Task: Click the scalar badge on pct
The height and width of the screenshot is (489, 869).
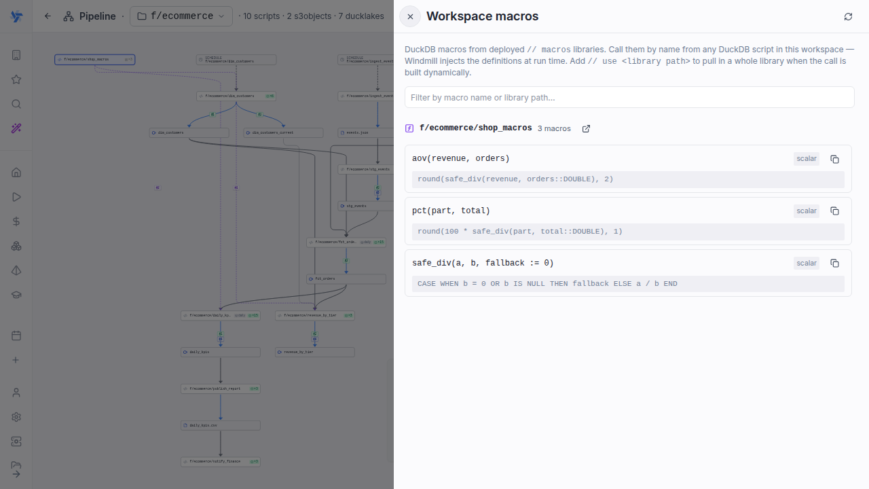Action: point(807,211)
